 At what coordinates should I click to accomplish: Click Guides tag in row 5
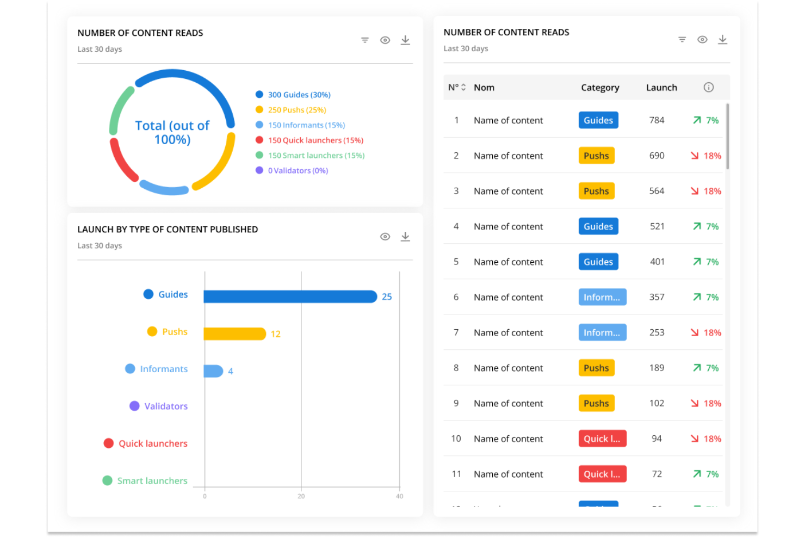pyautogui.click(x=598, y=262)
